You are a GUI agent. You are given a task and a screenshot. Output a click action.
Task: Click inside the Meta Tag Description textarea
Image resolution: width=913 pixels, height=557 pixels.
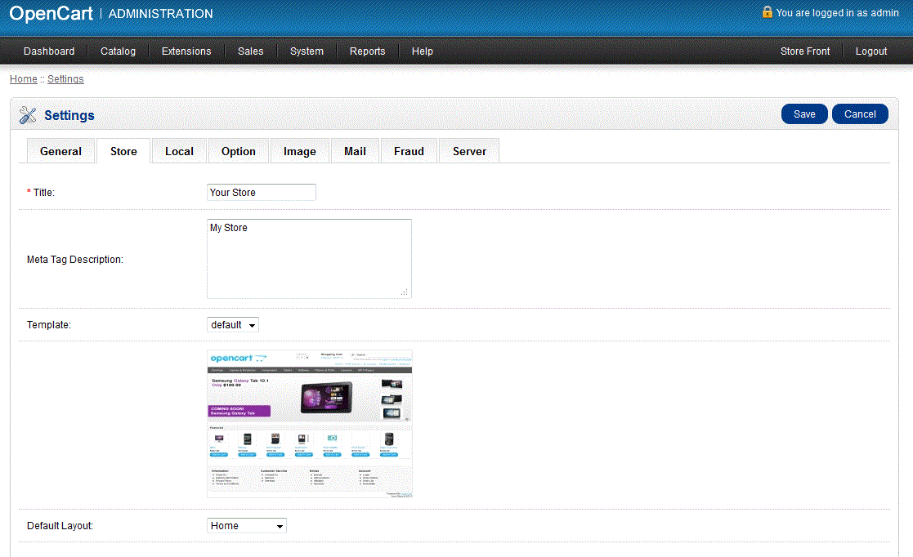tap(309, 259)
